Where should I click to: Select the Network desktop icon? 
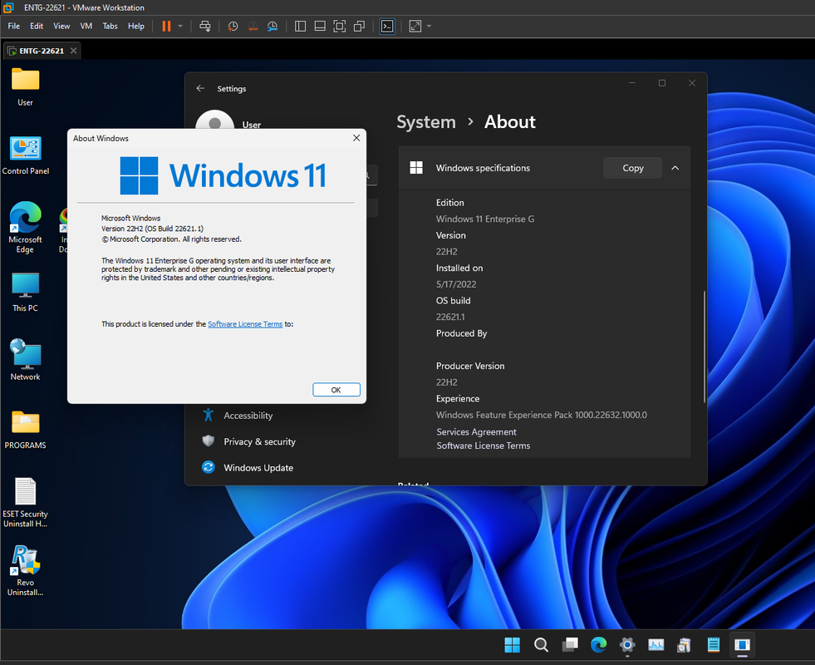point(25,360)
